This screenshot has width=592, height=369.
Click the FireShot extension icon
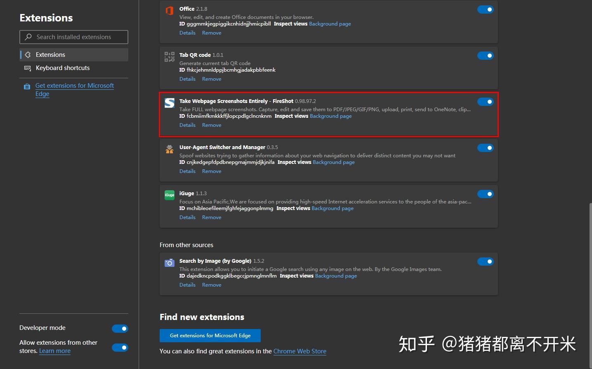click(x=170, y=103)
